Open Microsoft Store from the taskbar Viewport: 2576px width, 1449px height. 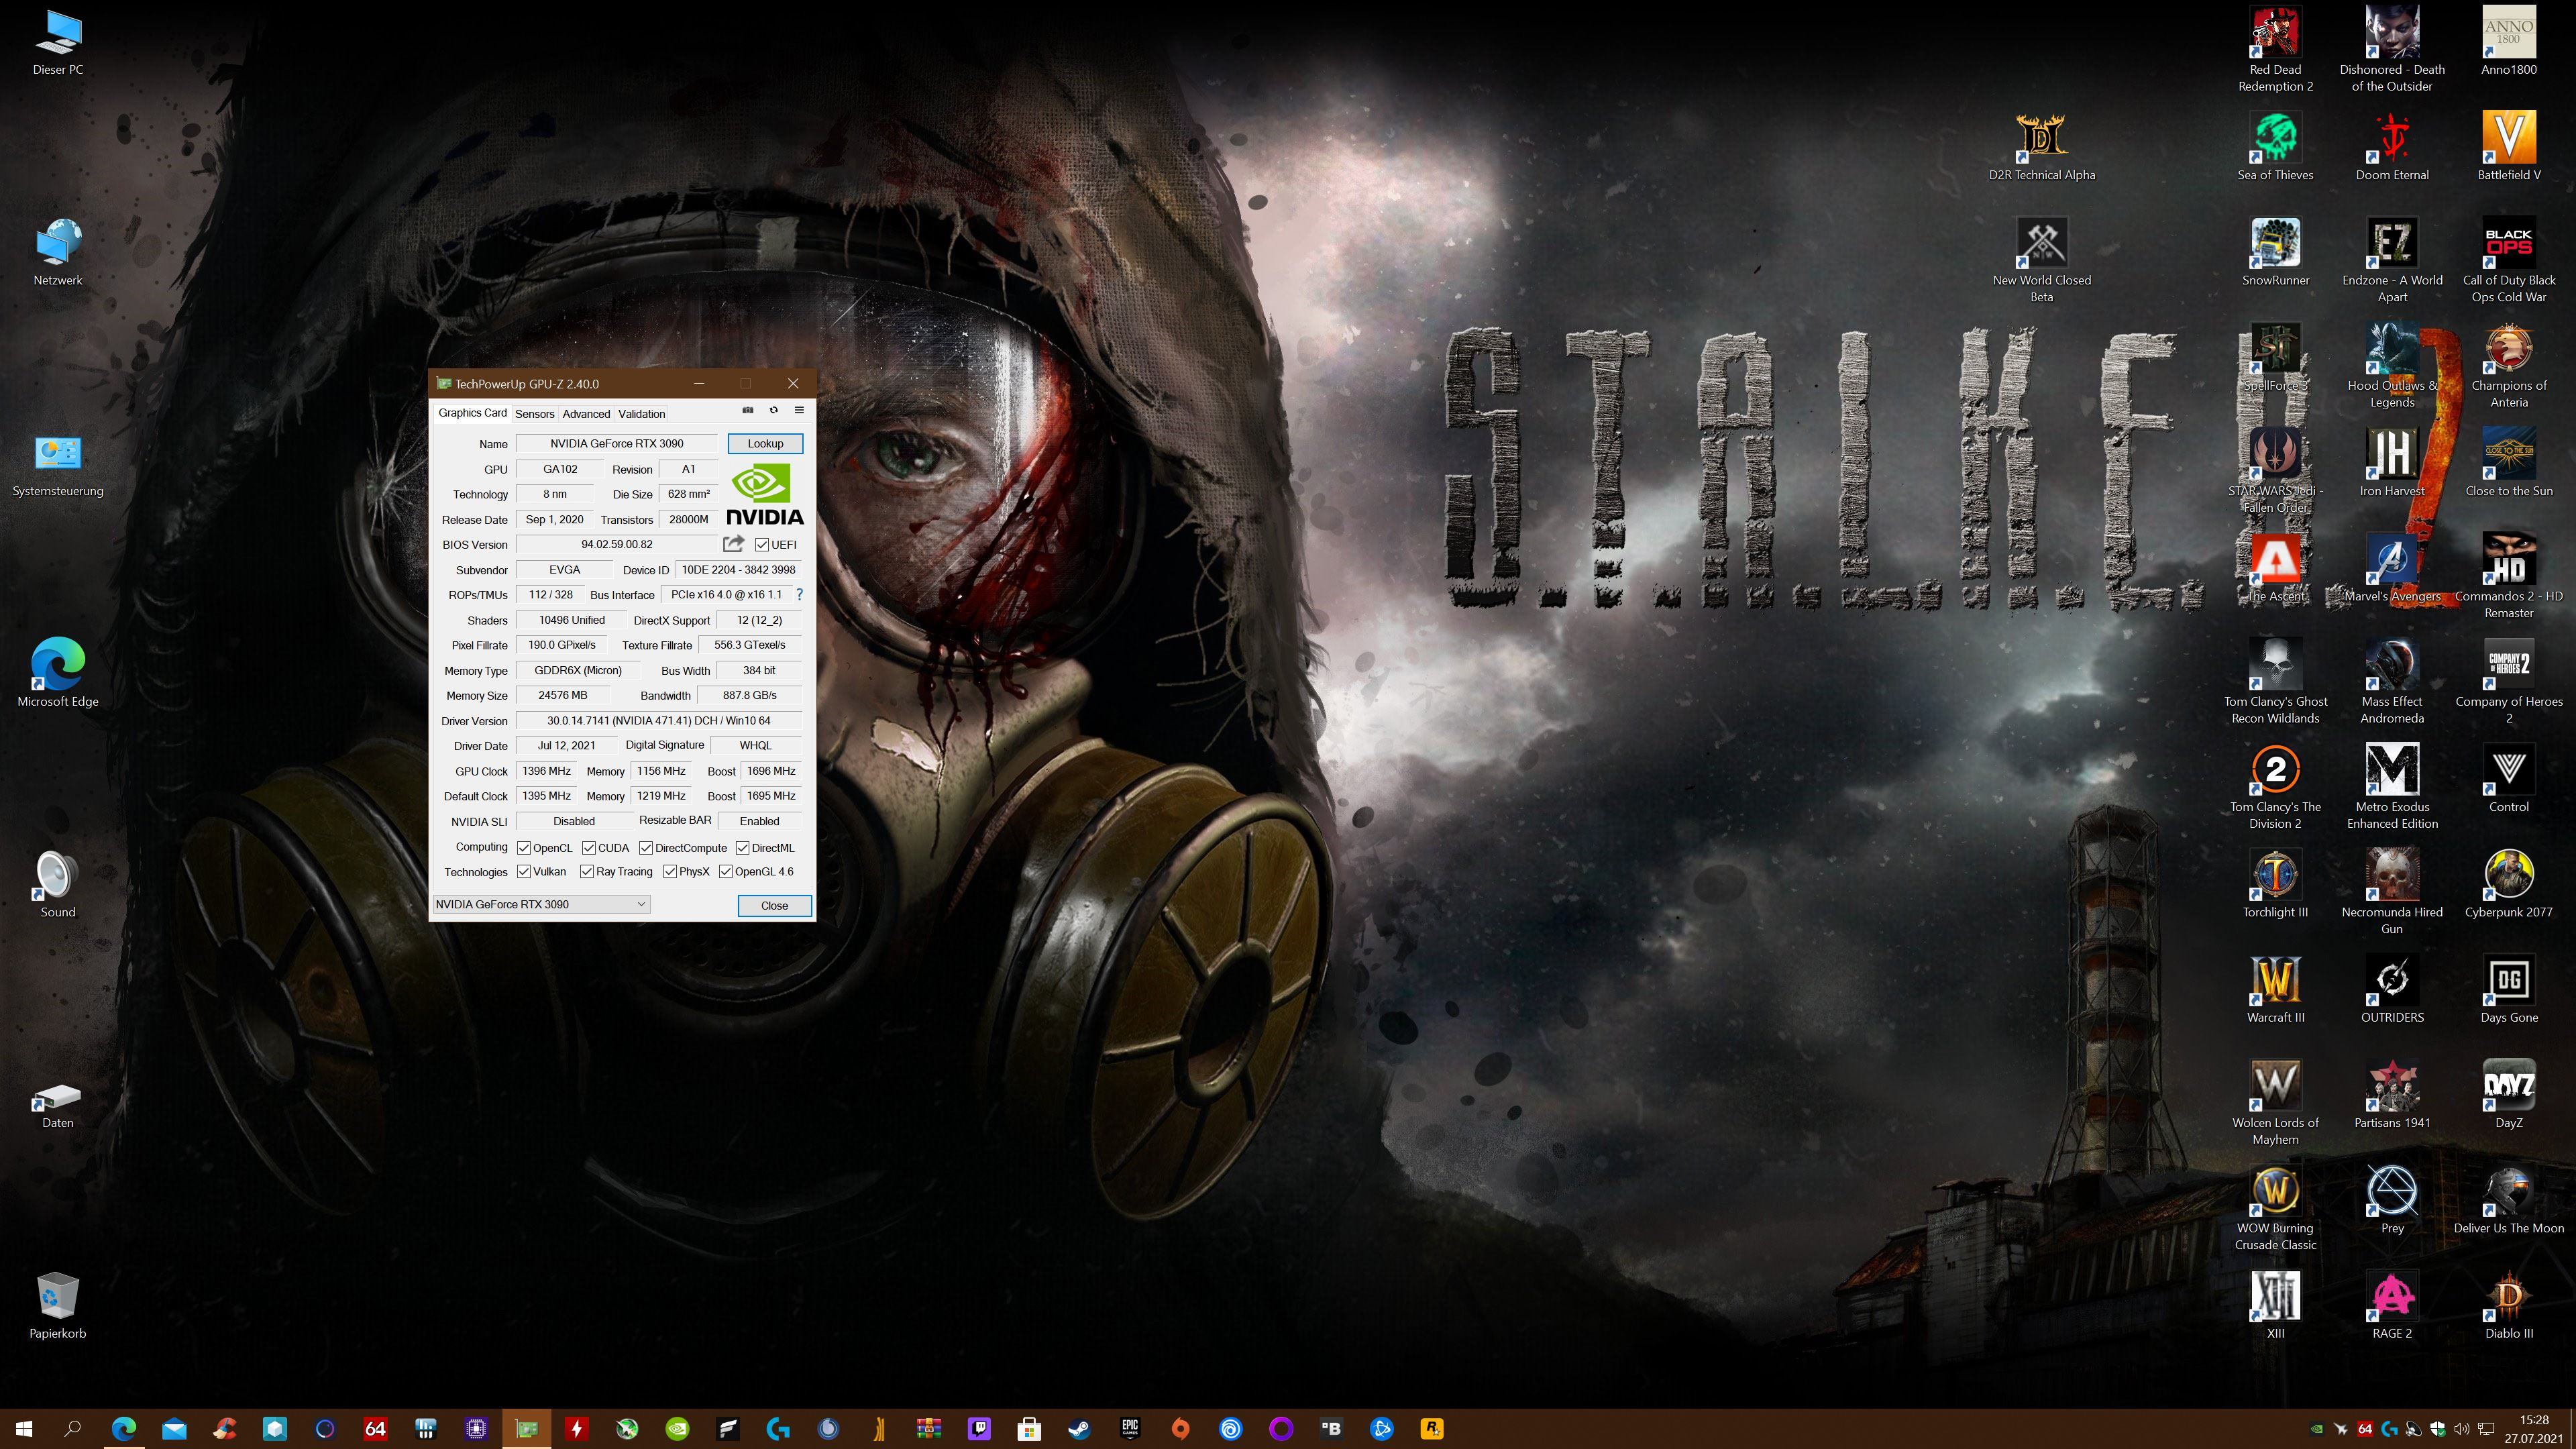(1029, 1428)
